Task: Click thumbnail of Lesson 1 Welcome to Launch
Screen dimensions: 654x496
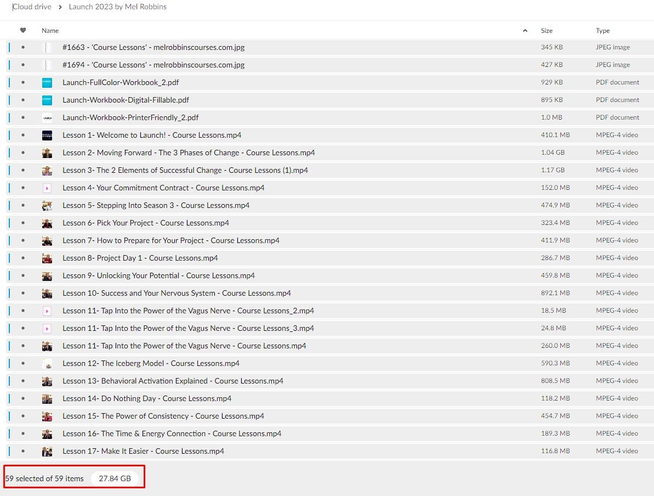Action: (x=47, y=135)
